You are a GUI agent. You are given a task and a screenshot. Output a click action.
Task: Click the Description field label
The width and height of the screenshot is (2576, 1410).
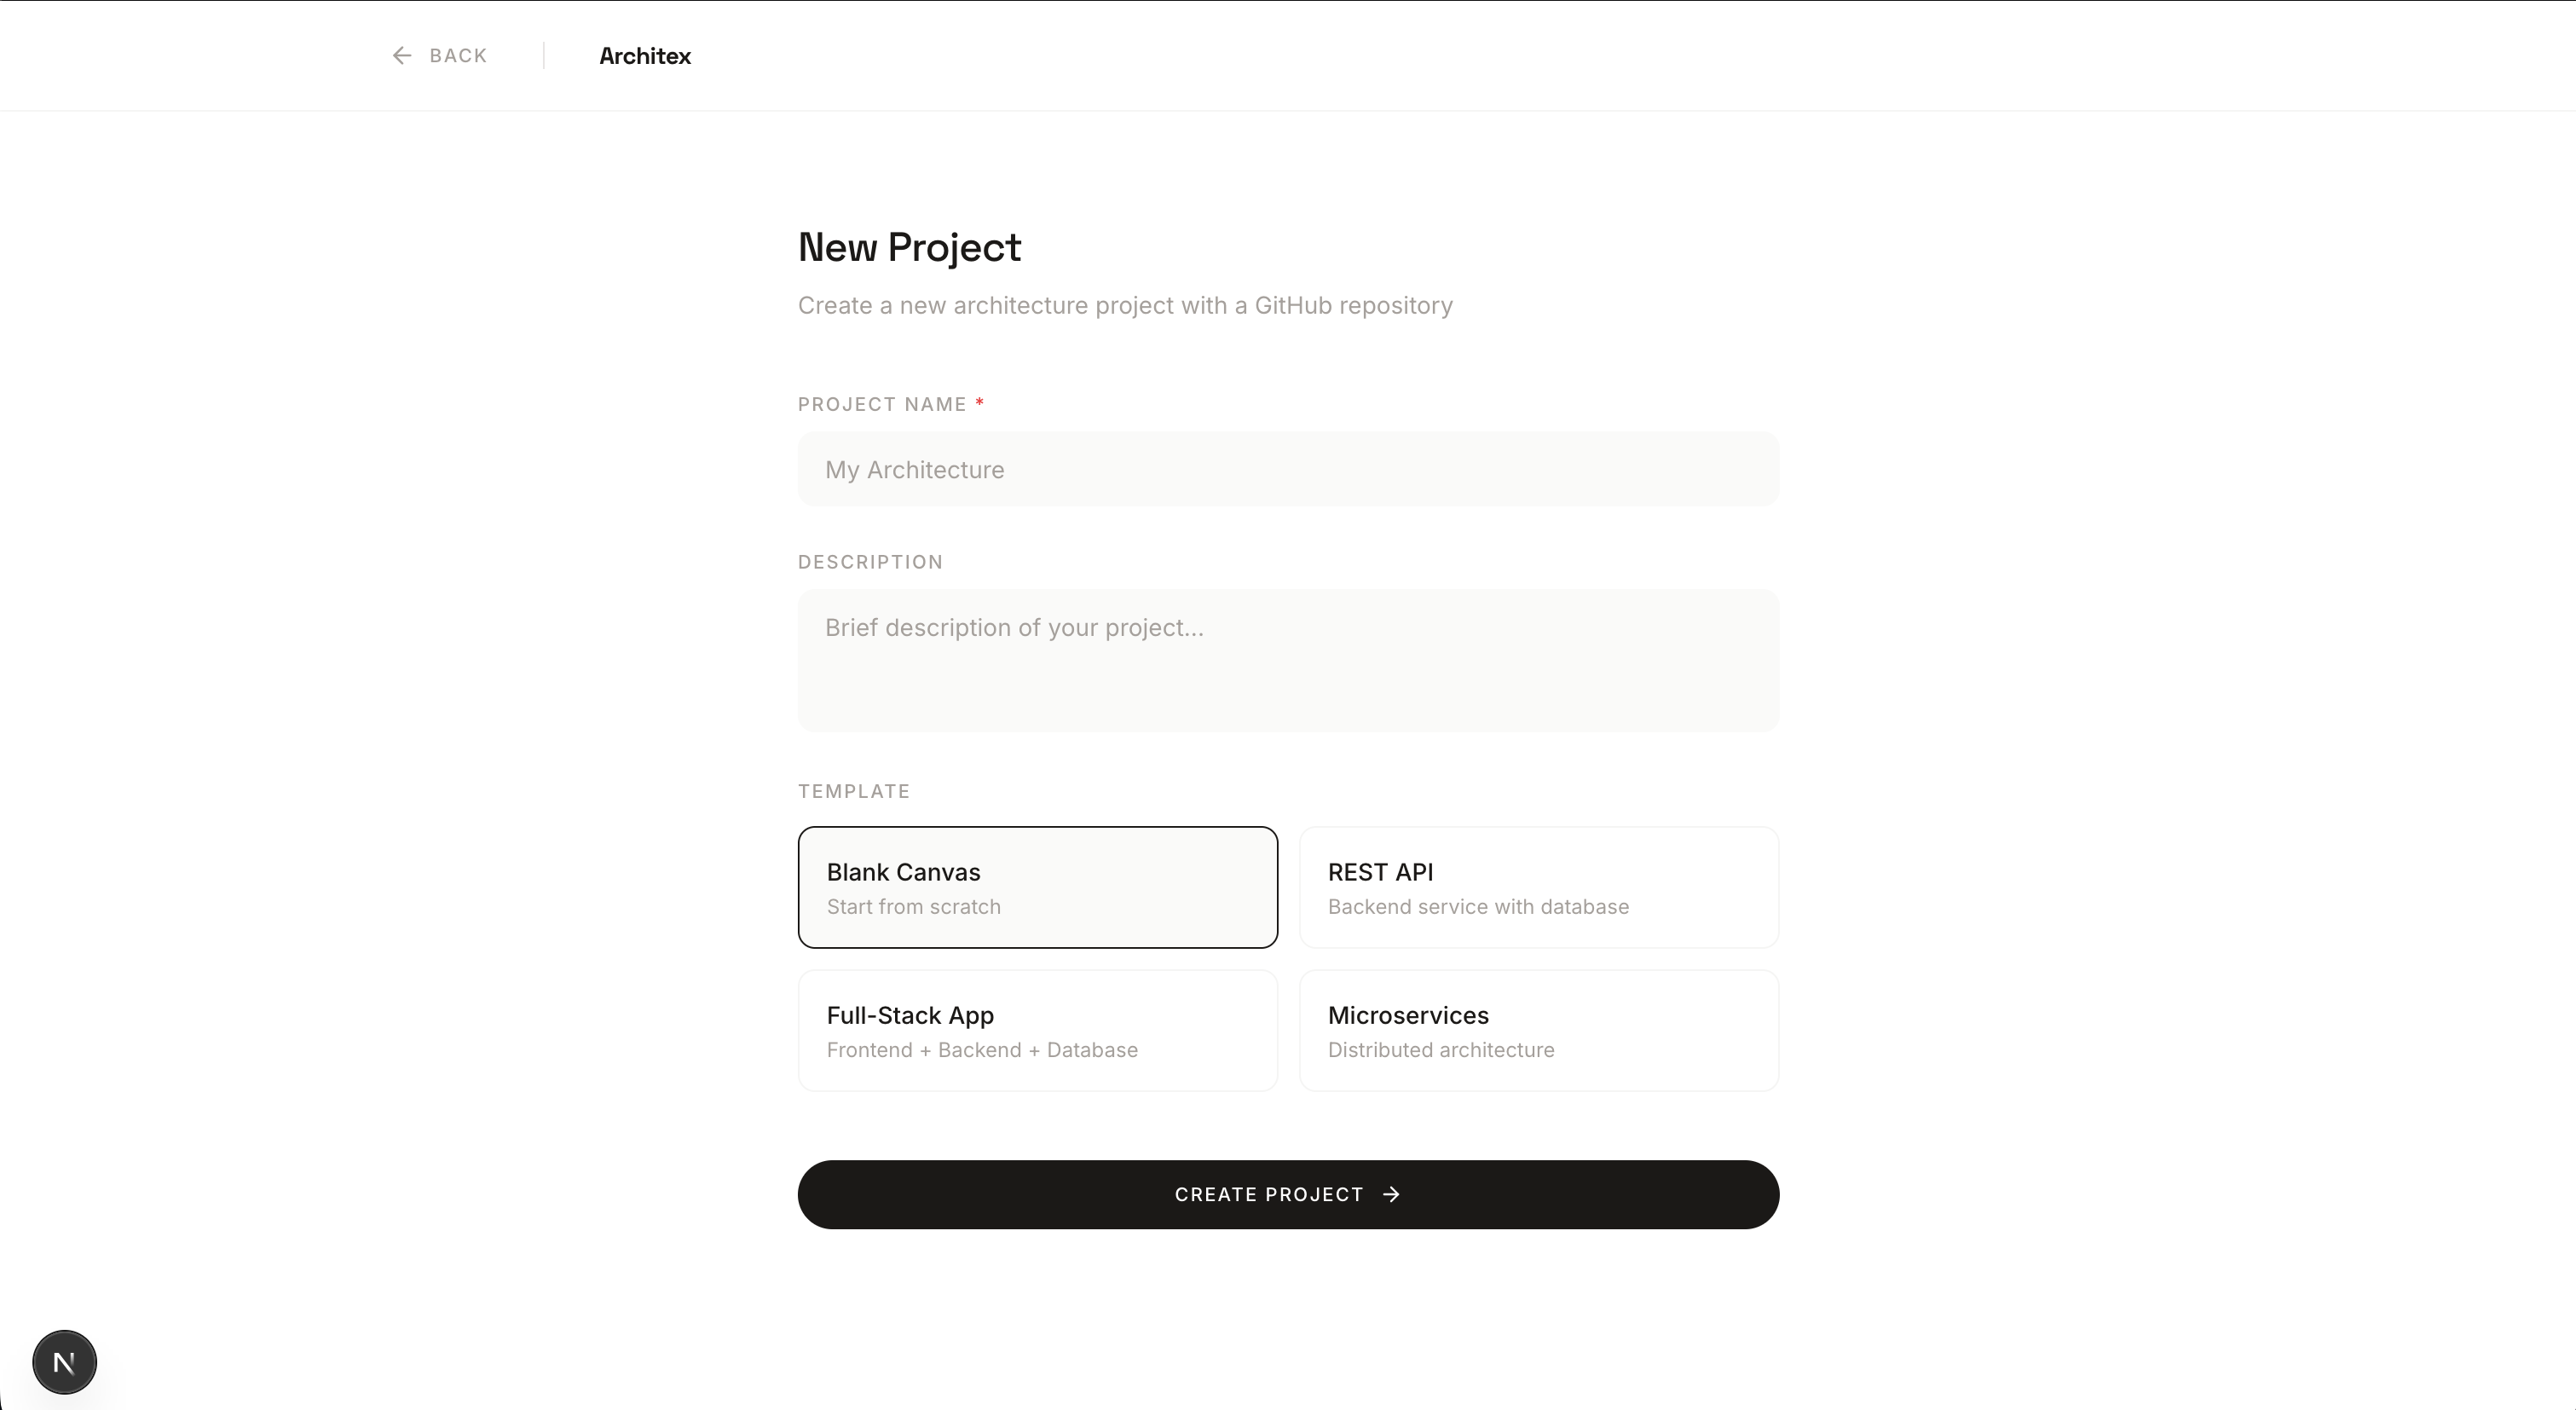(x=870, y=562)
